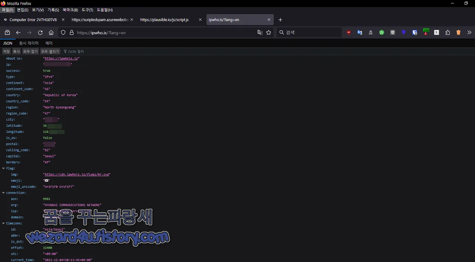The width and height of the screenshot is (475, 262).
Task: Open the 편집(E) menu
Action: tap(23, 10)
